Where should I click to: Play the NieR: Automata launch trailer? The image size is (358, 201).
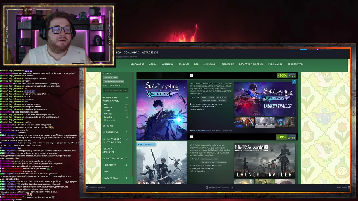point(265,161)
